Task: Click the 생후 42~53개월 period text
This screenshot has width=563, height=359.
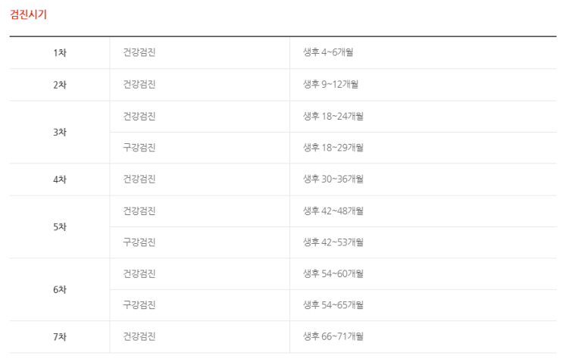Action: [x=333, y=242]
